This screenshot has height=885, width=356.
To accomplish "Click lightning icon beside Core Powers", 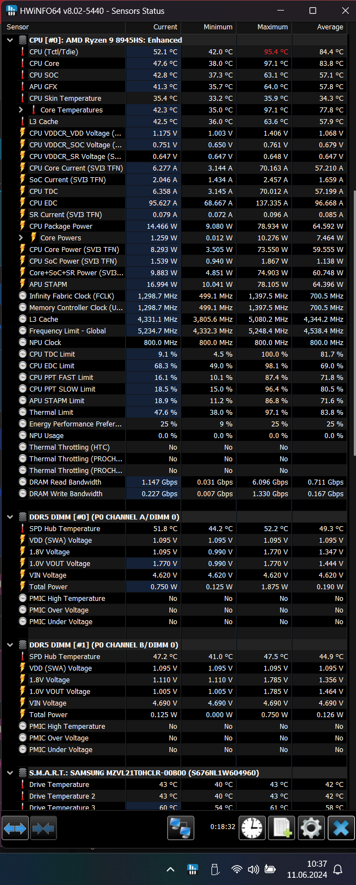I will coord(34,238).
